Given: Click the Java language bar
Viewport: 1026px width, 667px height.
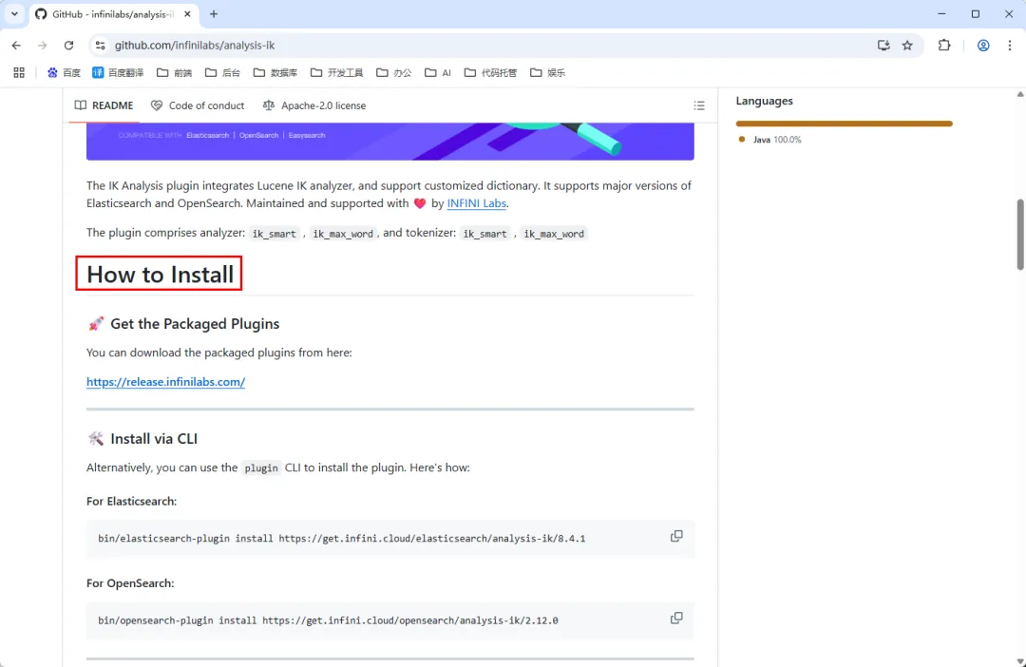Looking at the screenshot, I should [845, 124].
